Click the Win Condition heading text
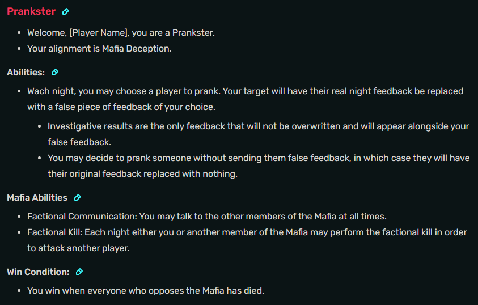Image resolution: width=478 pixels, height=305 pixels. click(x=38, y=272)
